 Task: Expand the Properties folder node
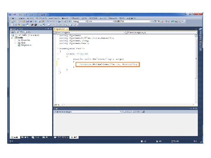(15, 40)
